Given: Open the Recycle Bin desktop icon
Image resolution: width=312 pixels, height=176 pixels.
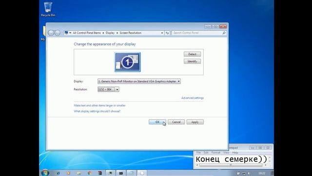Looking at the screenshot, I should 48,9.
